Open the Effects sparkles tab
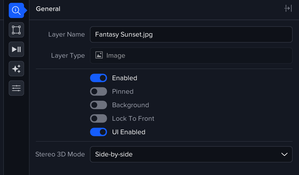 pos(16,69)
